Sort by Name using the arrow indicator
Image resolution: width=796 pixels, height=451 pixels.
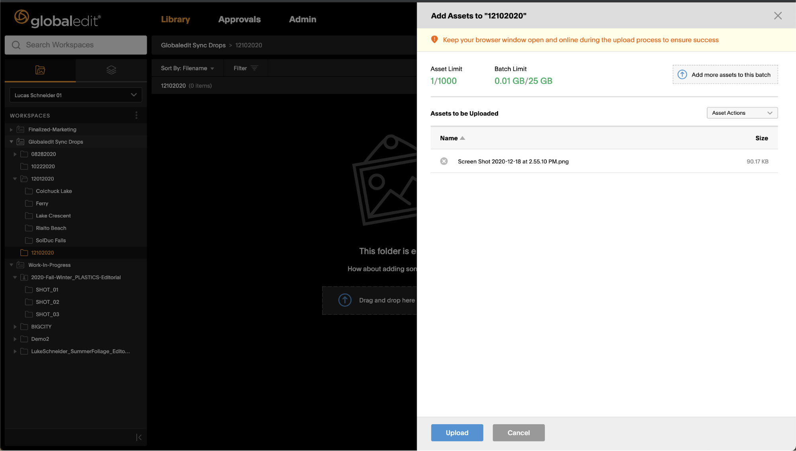coord(462,138)
